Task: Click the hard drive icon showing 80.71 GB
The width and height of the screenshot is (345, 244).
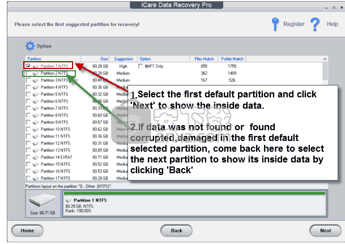Action: coord(42,200)
